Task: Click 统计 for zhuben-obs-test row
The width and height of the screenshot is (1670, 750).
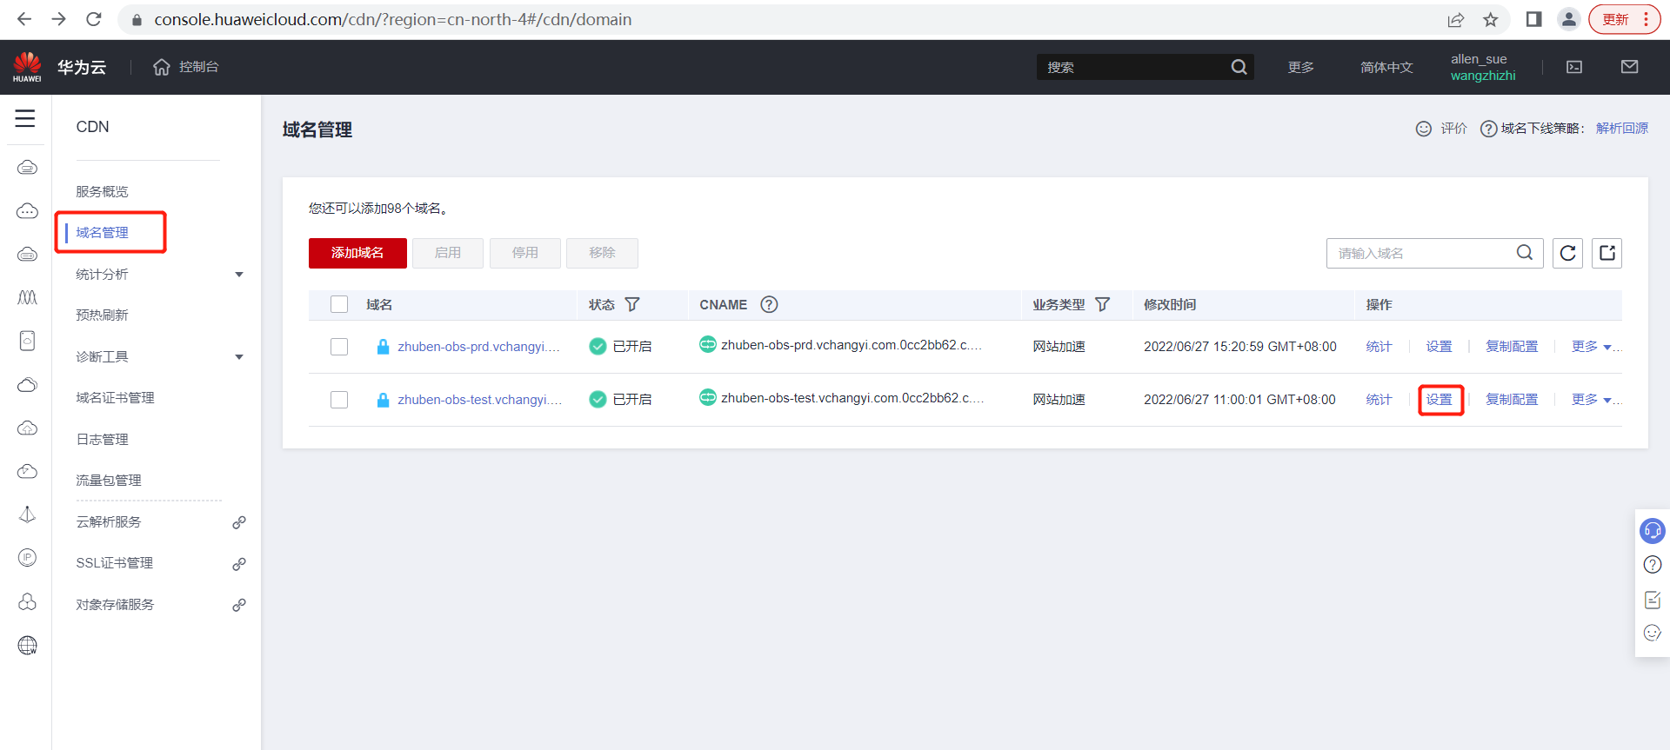Action: tap(1379, 400)
